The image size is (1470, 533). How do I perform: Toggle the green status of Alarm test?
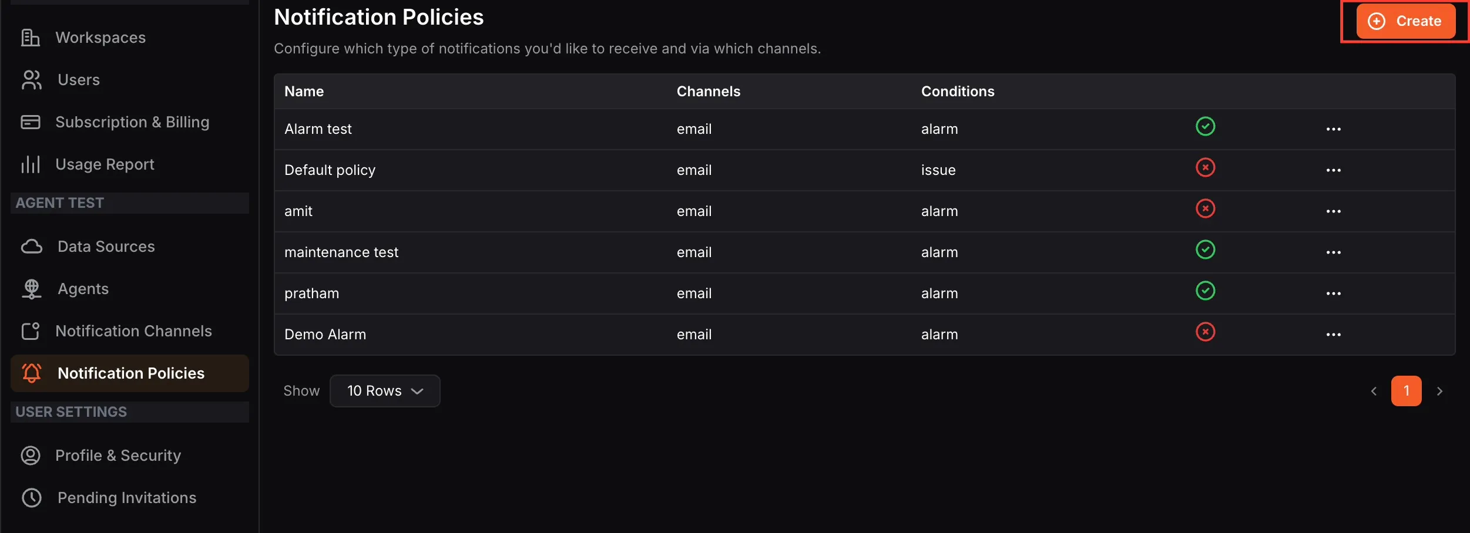pos(1206,126)
